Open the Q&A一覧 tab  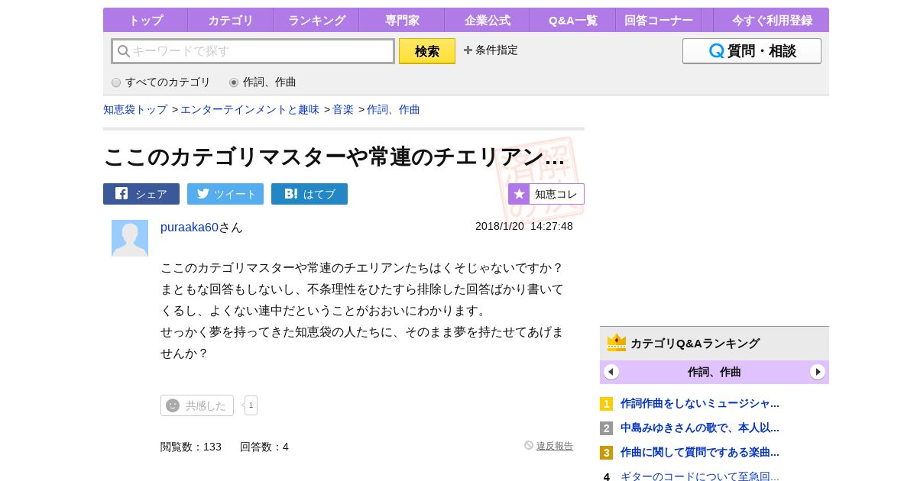[572, 20]
